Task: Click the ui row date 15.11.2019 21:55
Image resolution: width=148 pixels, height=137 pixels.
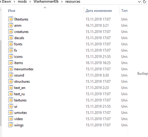Action: pos(98,106)
